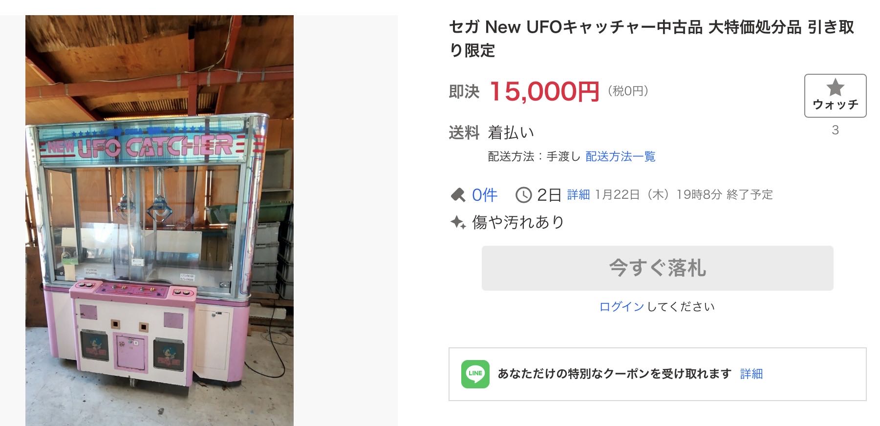Click the 着払い shipping fee text
Viewport: 880px width, 426px height.
pyautogui.click(x=511, y=132)
